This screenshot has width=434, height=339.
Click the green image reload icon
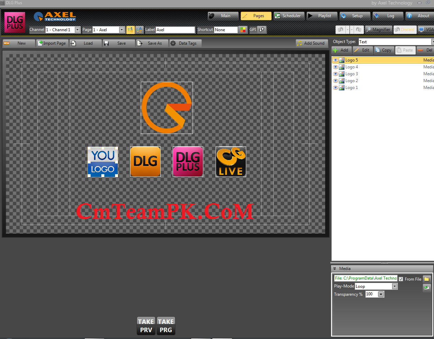click(x=426, y=288)
